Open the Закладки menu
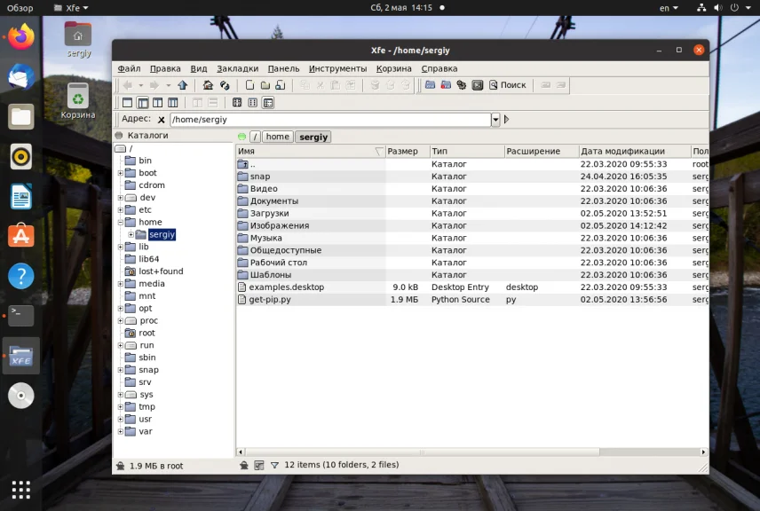Image resolution: width=760 pixels, height=511 pixels. click(237, 68)
